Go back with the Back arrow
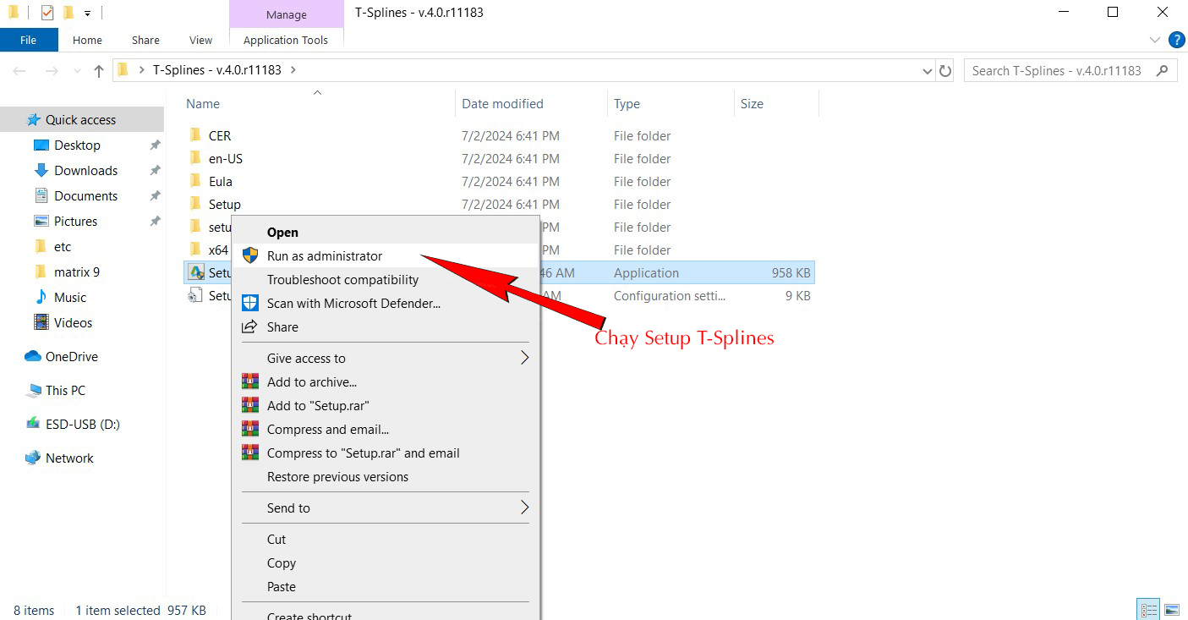This screenshot has height=620, width=1188. point(20,71)
